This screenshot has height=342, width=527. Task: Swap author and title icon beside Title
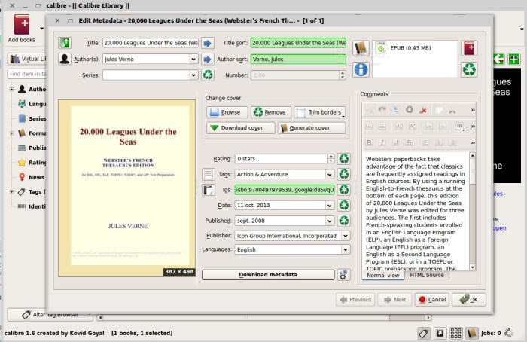point(65,43)
